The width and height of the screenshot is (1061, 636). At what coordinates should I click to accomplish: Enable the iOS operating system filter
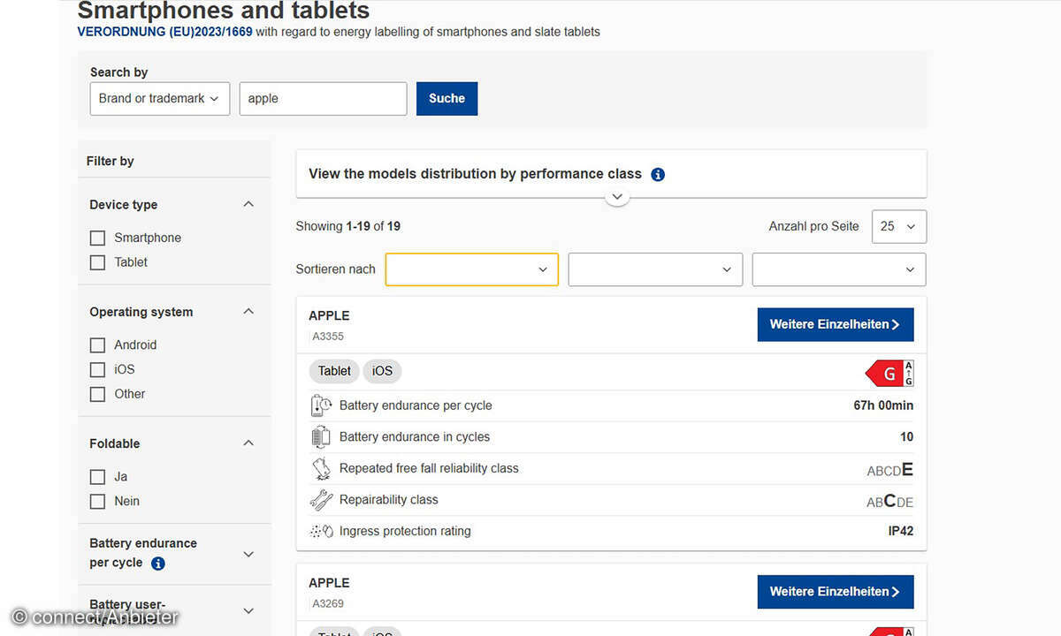pos(97,369)
